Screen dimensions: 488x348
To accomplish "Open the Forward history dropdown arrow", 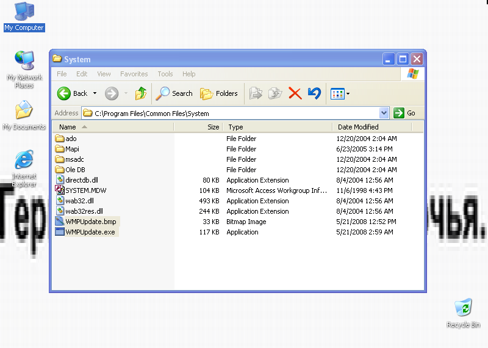I will tap(126, 93).
